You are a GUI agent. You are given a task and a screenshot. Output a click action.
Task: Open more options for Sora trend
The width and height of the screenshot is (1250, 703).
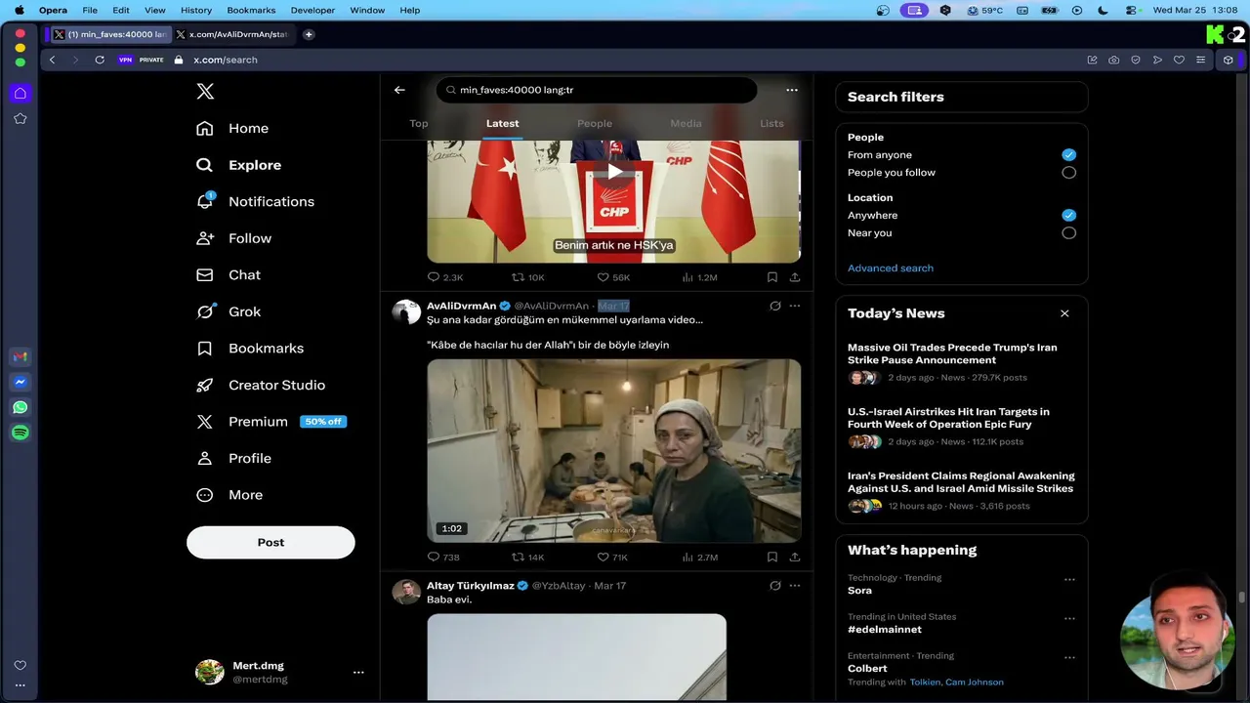pyautogui.click(x=1069, y=579)
